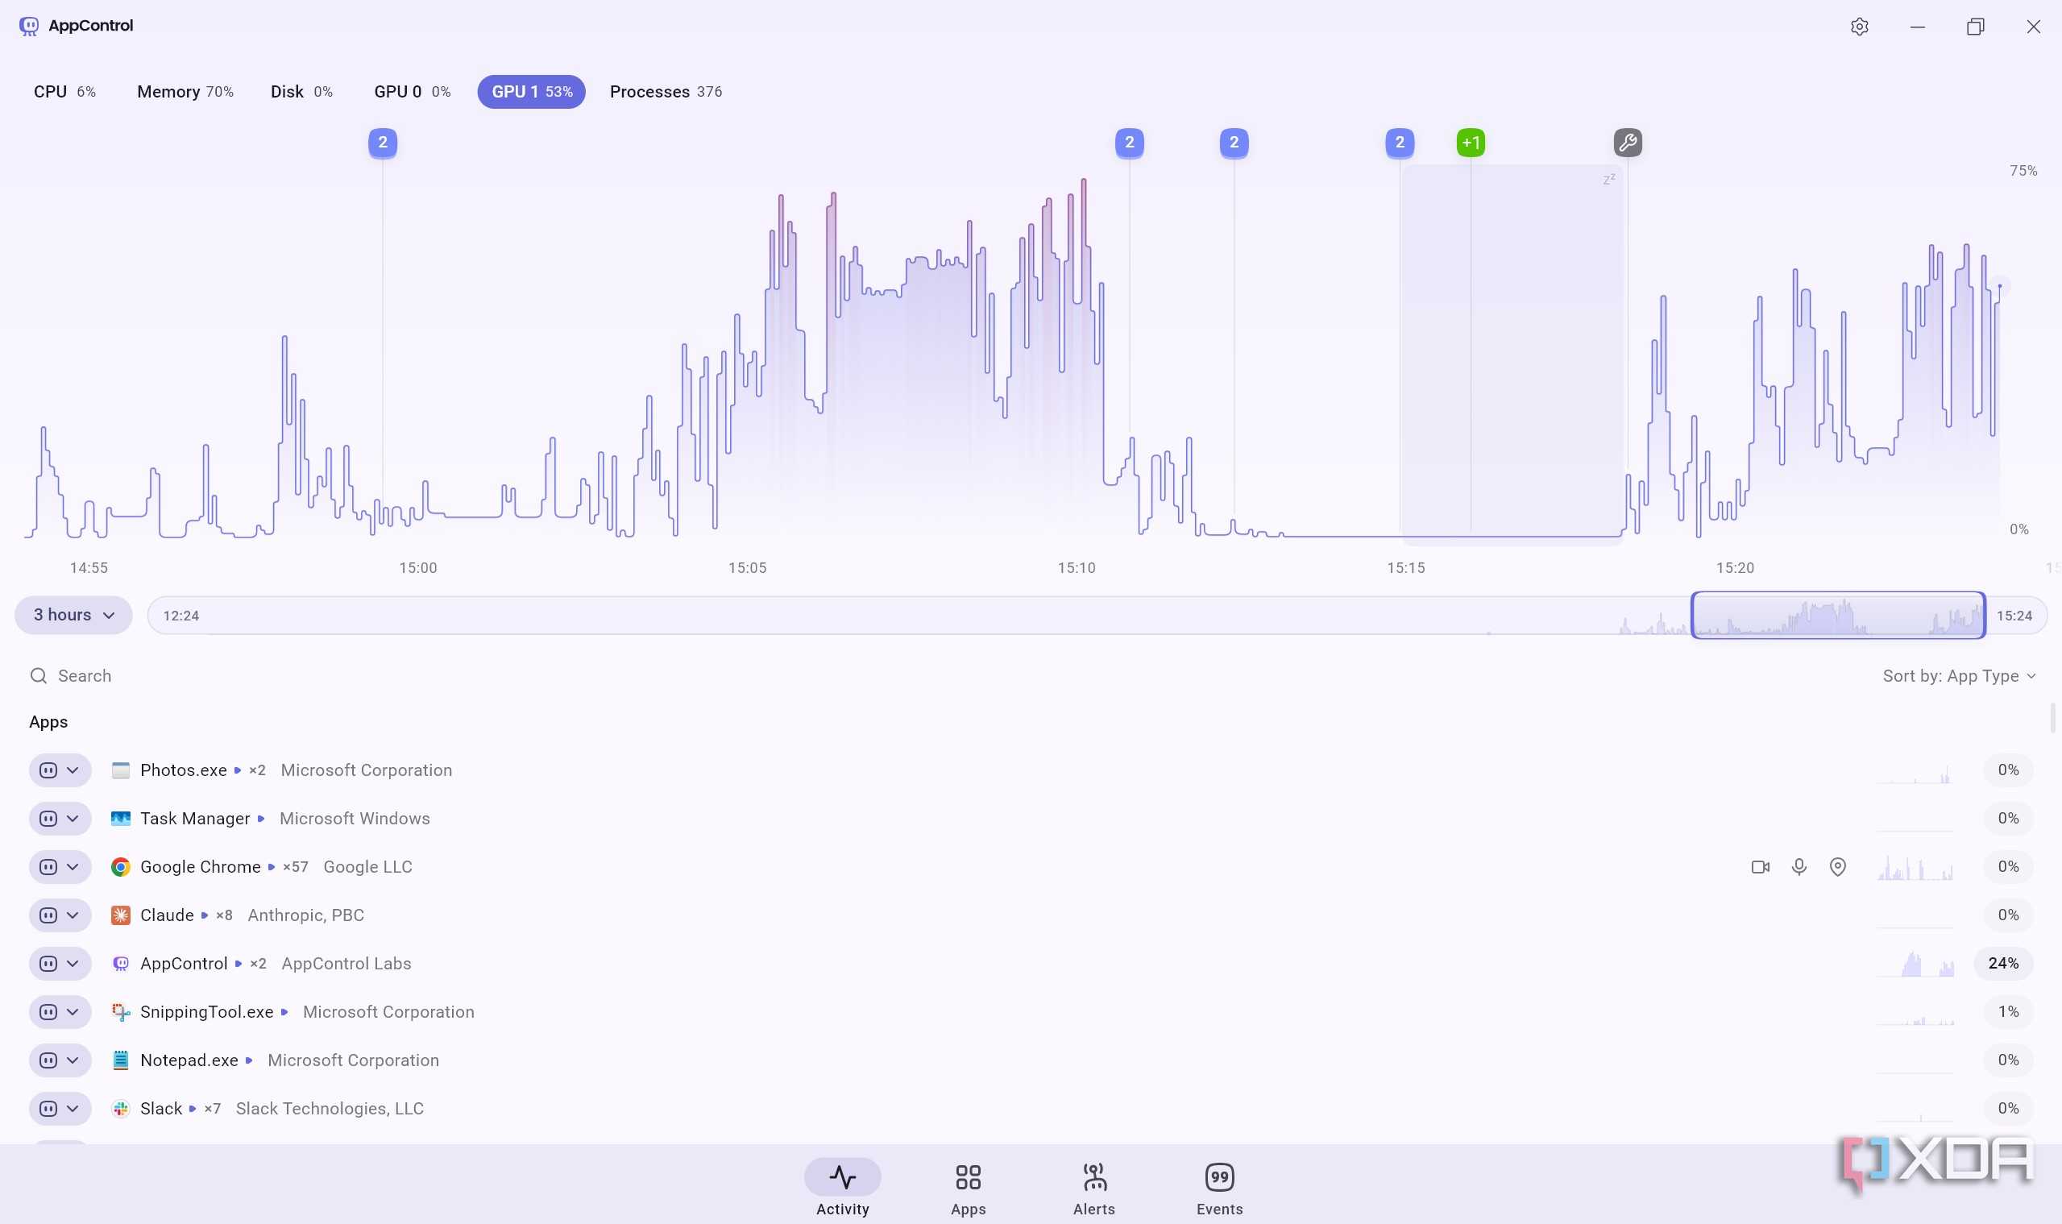This screenshot has width=2062, height=1224.
Task: Click the microphone icon in the Google Chrome row
Action: [1799, 867]
